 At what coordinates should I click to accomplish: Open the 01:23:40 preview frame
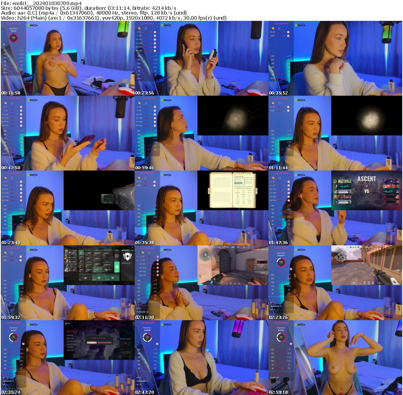coord(68,208)
